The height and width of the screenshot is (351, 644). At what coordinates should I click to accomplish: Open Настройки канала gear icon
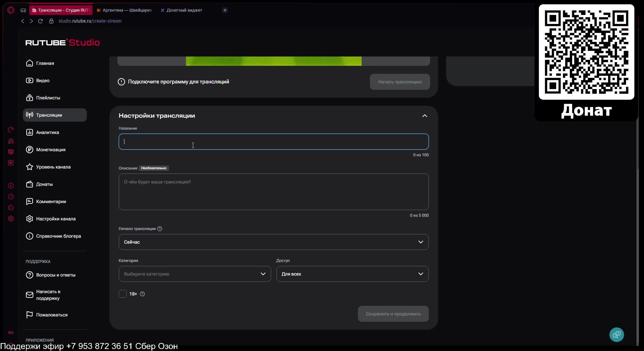pos(30,219)
